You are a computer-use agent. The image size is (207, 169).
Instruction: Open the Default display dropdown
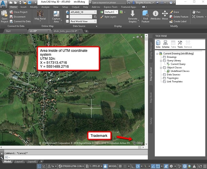click(x=111, y=12)
